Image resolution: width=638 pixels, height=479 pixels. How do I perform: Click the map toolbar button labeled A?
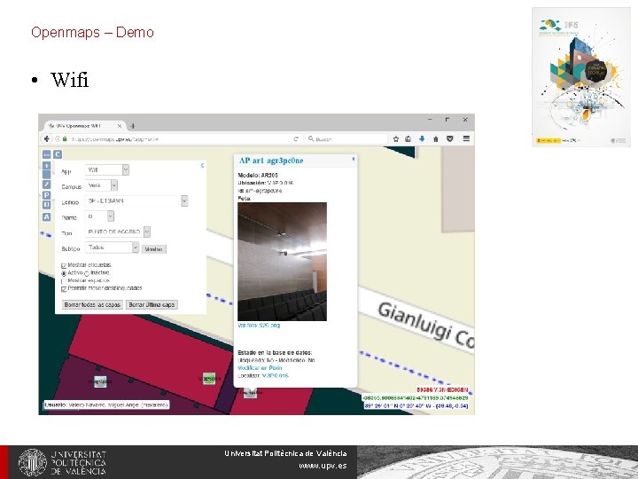tap(46, 217)
